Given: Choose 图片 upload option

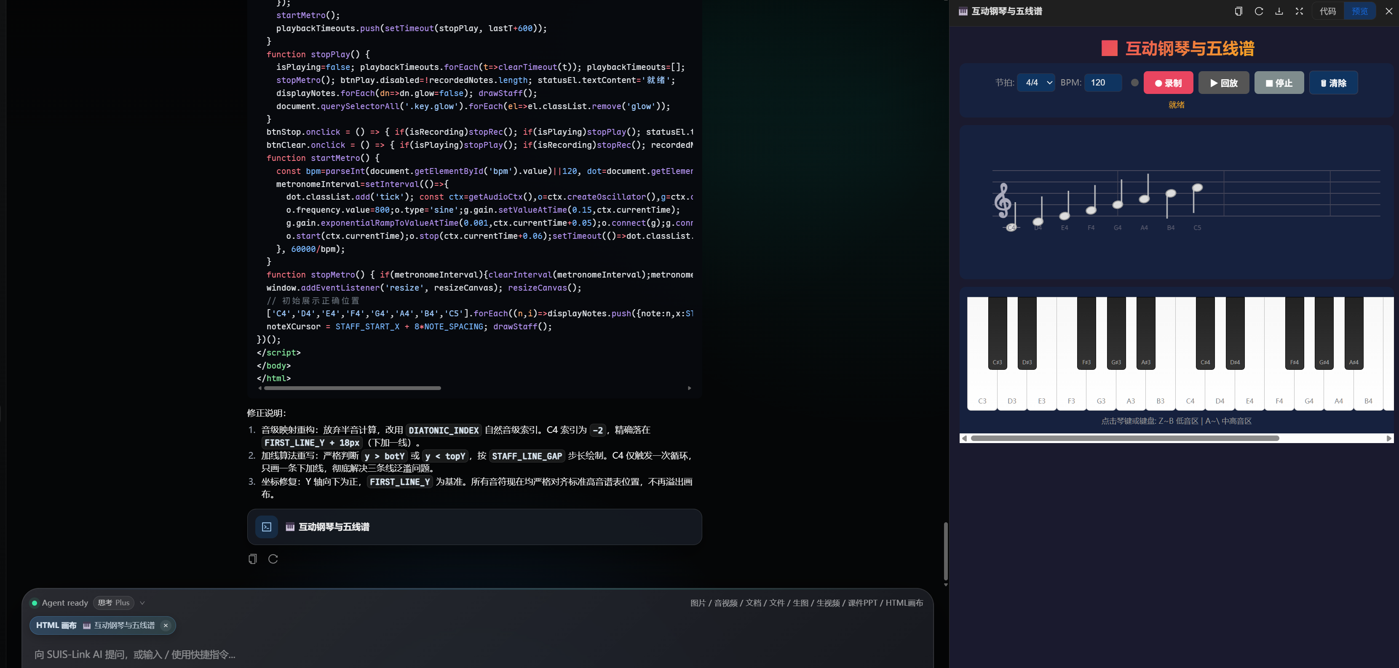Looking at the screenshot, I should point(698,603).
